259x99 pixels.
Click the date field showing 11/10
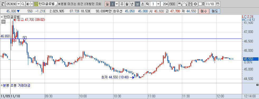tap(210, 4)
